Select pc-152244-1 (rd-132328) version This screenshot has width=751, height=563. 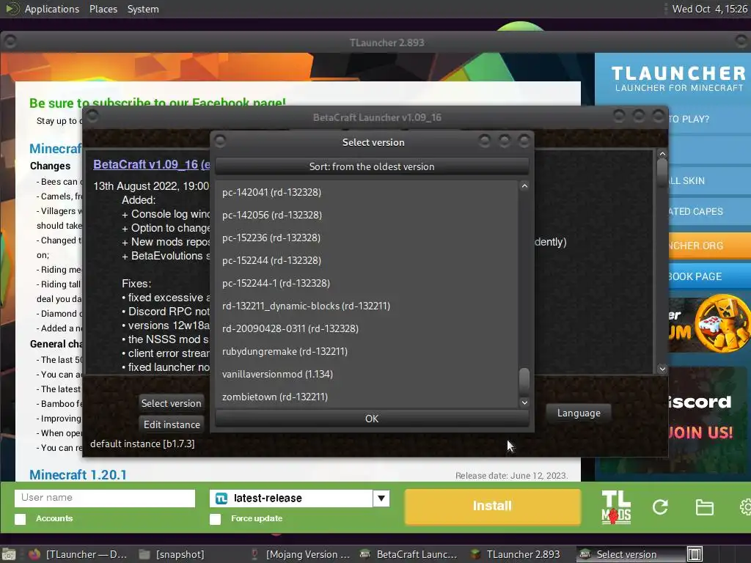click(367, 283)
